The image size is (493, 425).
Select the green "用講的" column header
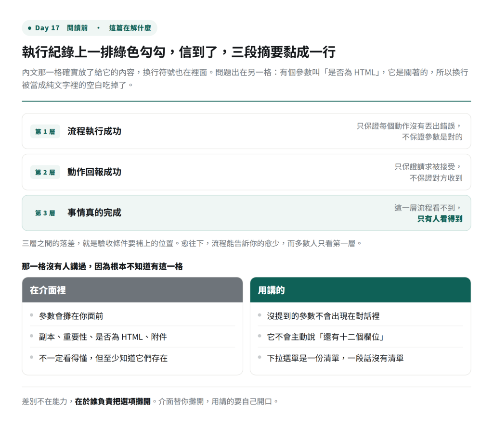pyautogui.click(x=360, y=290)
